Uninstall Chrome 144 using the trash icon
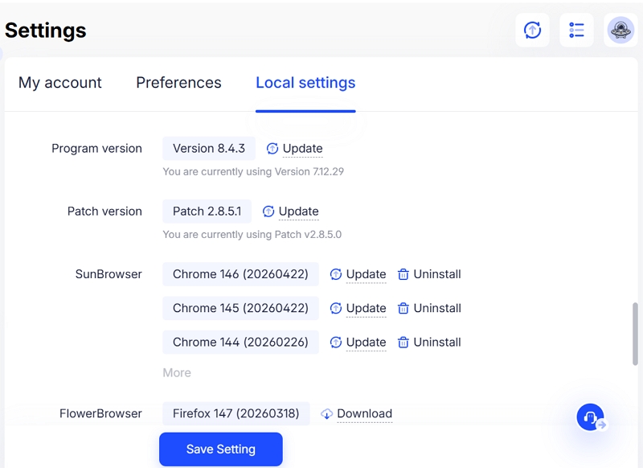The width and height of the screenshot is (643, 468). [403, 342]
